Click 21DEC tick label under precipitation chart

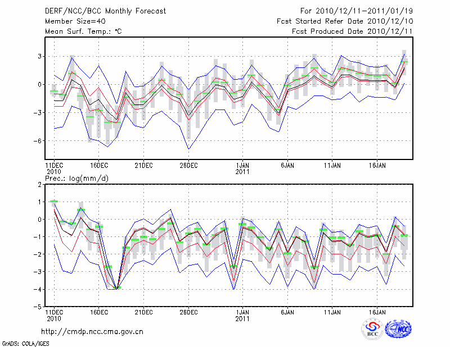click(x=143, y=311)
